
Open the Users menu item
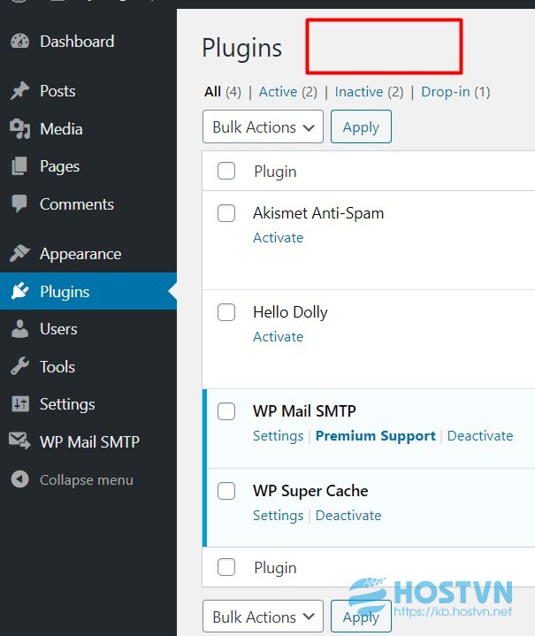[58, 329]
